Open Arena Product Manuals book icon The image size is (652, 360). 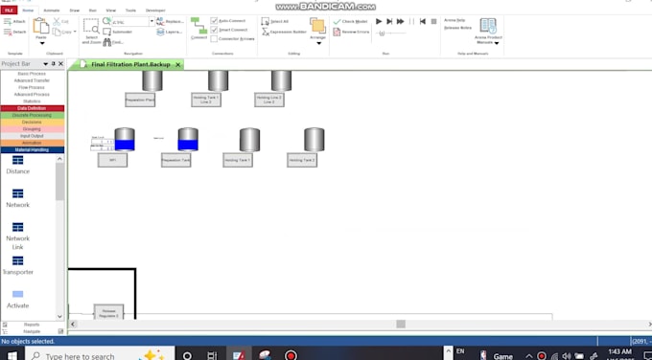pos(488,26)
